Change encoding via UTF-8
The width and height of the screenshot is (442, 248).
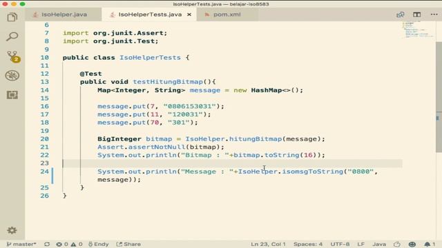tap(340, 244)
